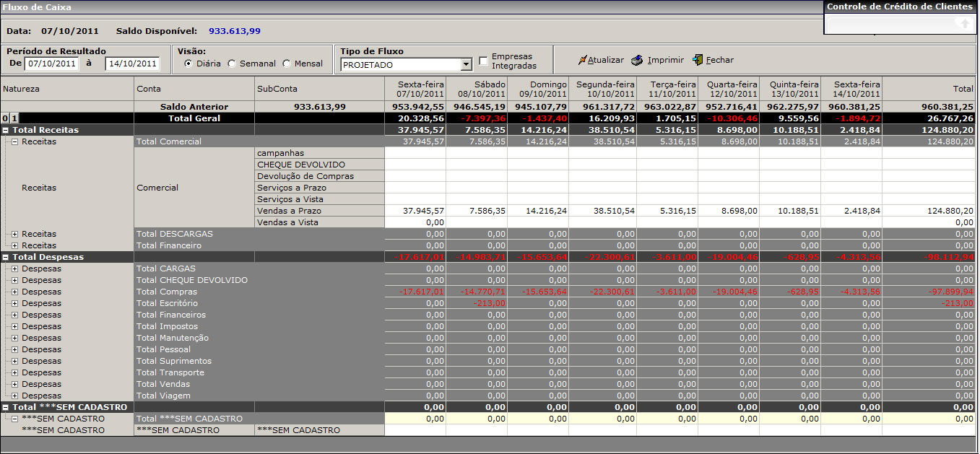
Task: Expand Despesas Total Escritório node
Action: [x=15, y=303]
